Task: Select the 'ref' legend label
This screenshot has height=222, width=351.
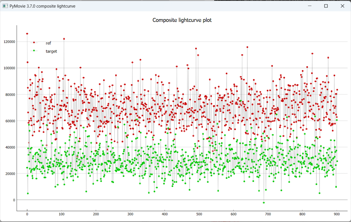Action: [x=48, y=43]
